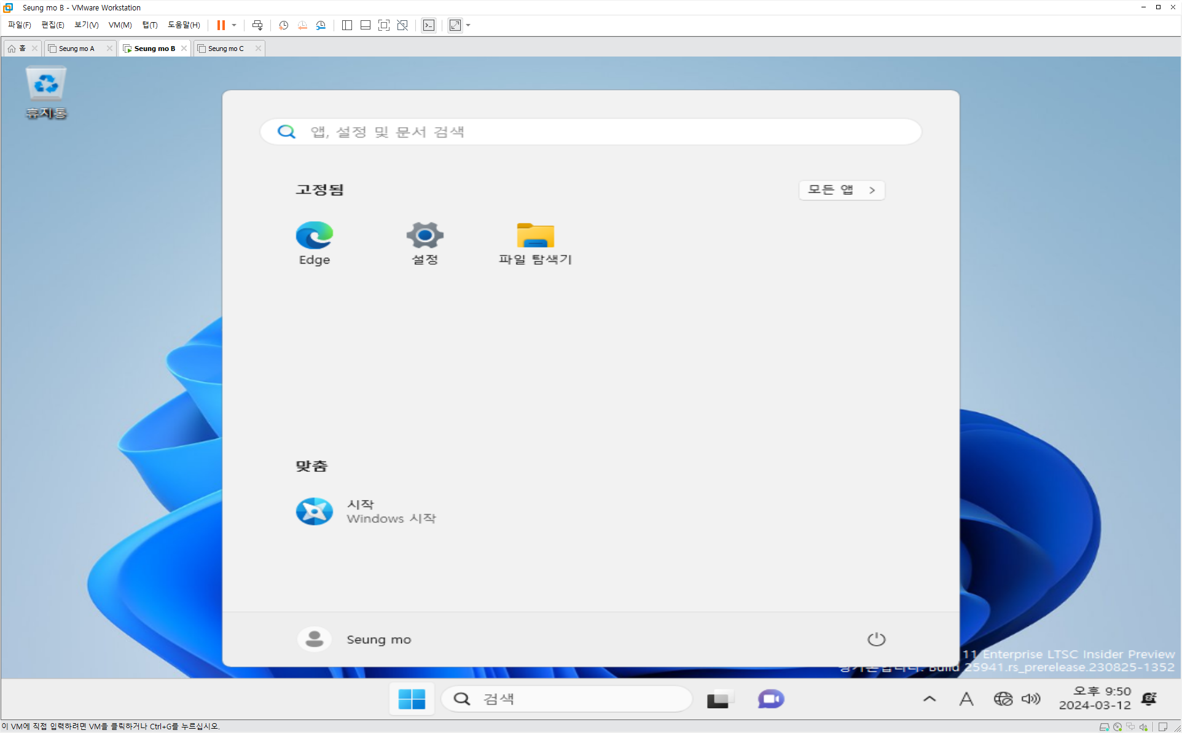Image resolution: width=1182 pixels, height=733 pixels.
Task: Toggle the thumbnail bar panel icon
Action: (366, 25)
